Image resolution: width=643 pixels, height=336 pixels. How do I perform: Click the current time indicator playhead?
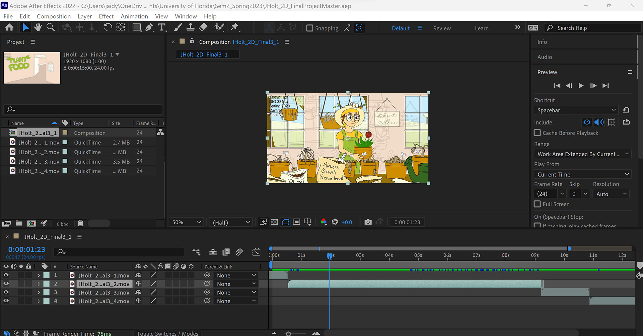[330, 256]
